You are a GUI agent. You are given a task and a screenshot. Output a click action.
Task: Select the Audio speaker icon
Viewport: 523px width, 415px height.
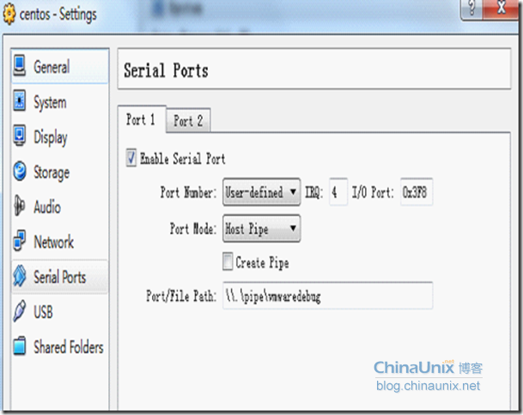[20, 207]
